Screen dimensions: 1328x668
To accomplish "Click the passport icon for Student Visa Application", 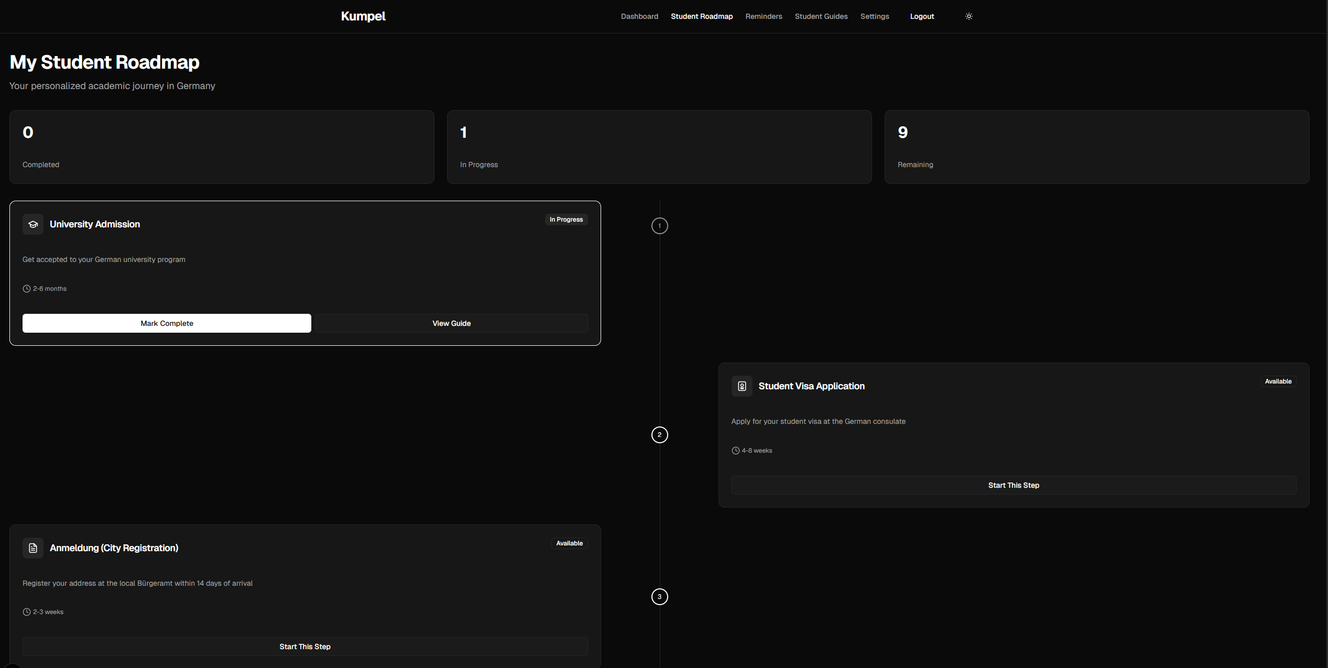I will pyautogui.click(x=742, y=386).
